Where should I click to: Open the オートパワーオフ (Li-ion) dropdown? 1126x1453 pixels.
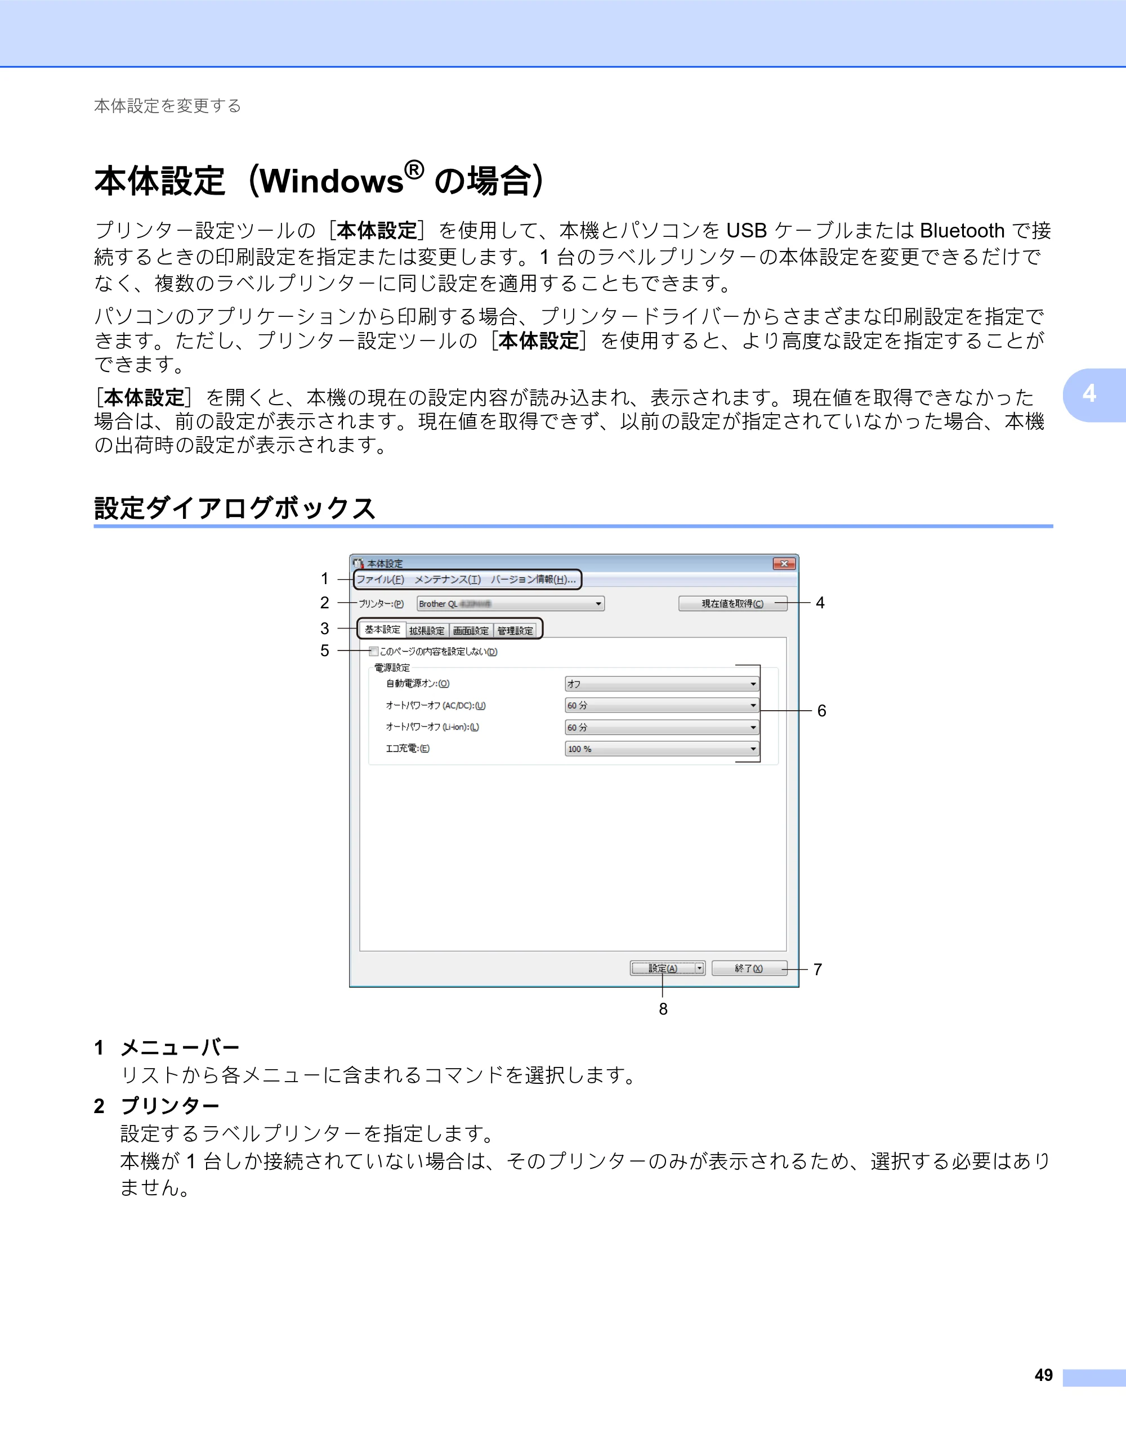(662, 727)
